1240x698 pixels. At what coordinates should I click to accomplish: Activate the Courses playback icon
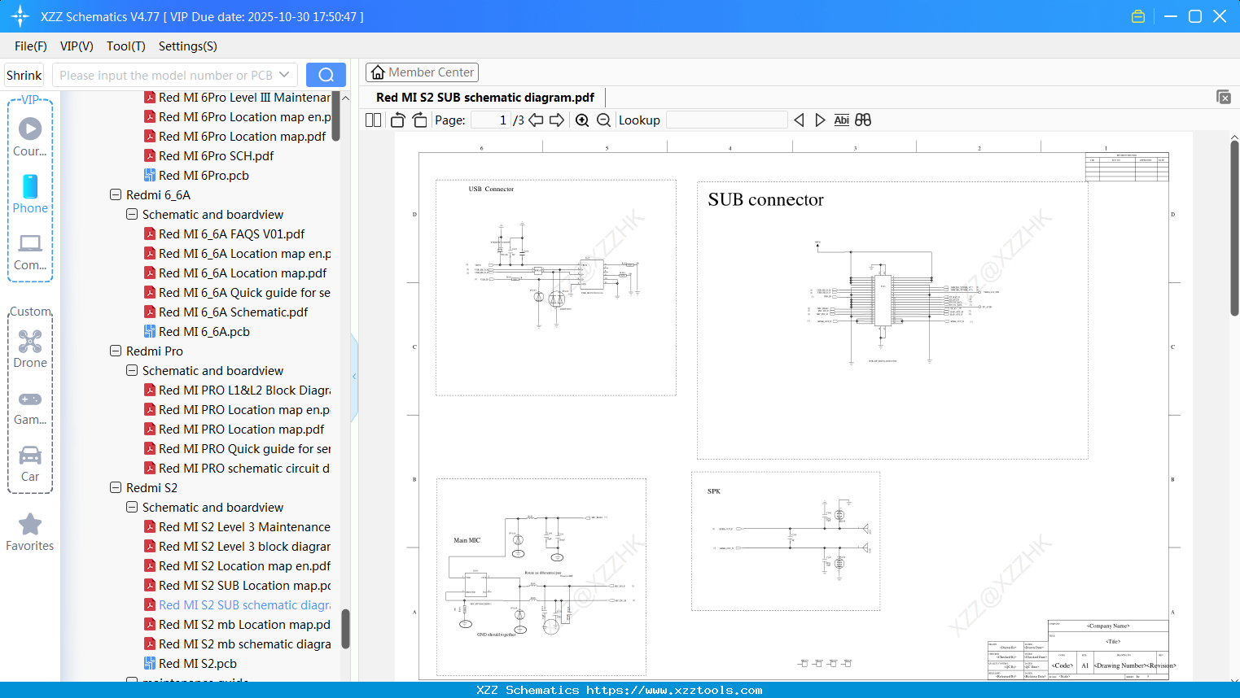pos(30,129)
